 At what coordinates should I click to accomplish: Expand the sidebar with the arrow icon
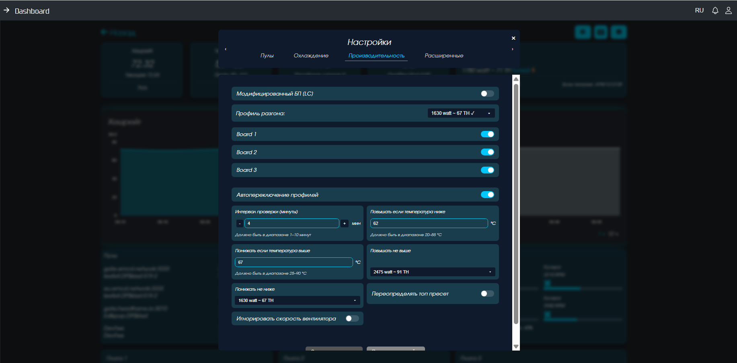(6, 10)
